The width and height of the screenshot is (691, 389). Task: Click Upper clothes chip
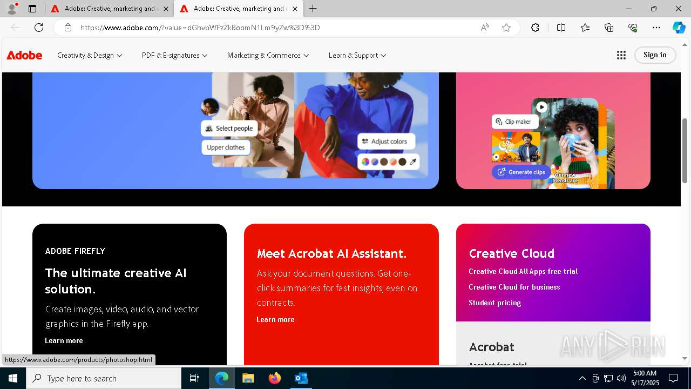(x=226, y=147)
